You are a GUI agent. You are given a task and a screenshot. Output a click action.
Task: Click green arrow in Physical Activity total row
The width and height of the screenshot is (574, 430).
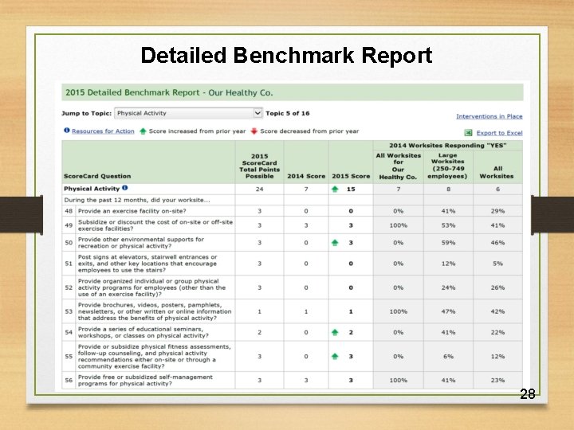(335, 189)
